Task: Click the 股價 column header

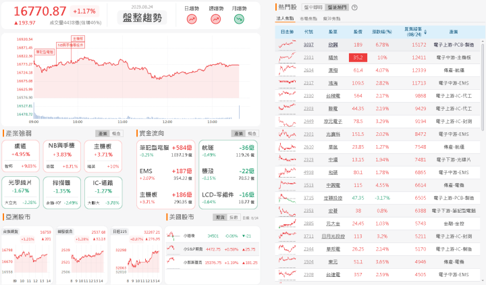Action: click(x=358, y=32)
